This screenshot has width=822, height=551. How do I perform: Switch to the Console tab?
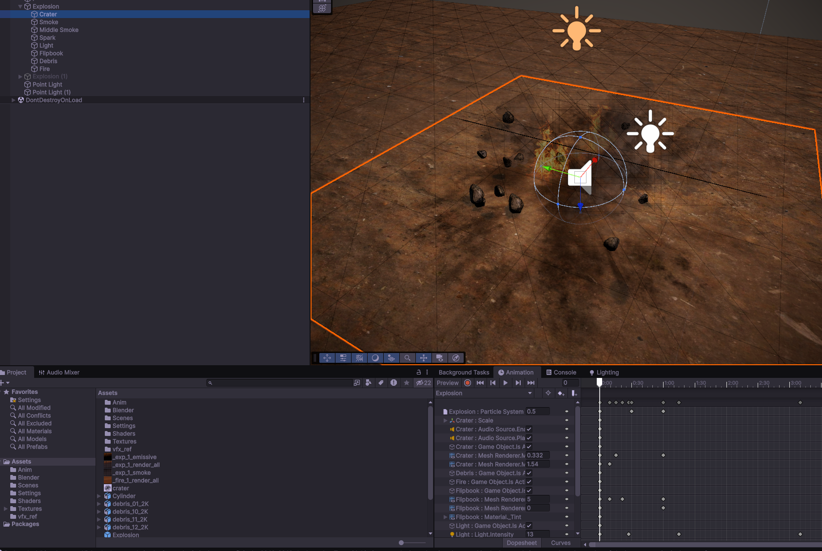pyautogui.click(x=561, y=372)
